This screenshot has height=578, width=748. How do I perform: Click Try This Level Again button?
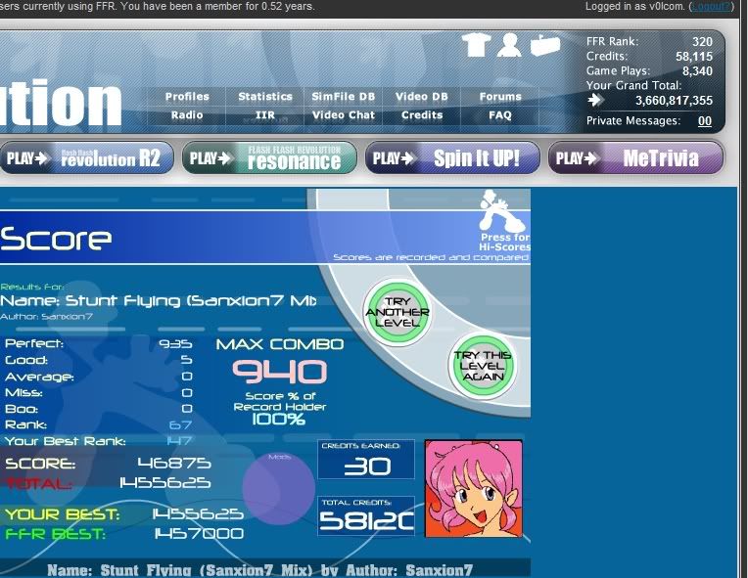pos(483,366)
